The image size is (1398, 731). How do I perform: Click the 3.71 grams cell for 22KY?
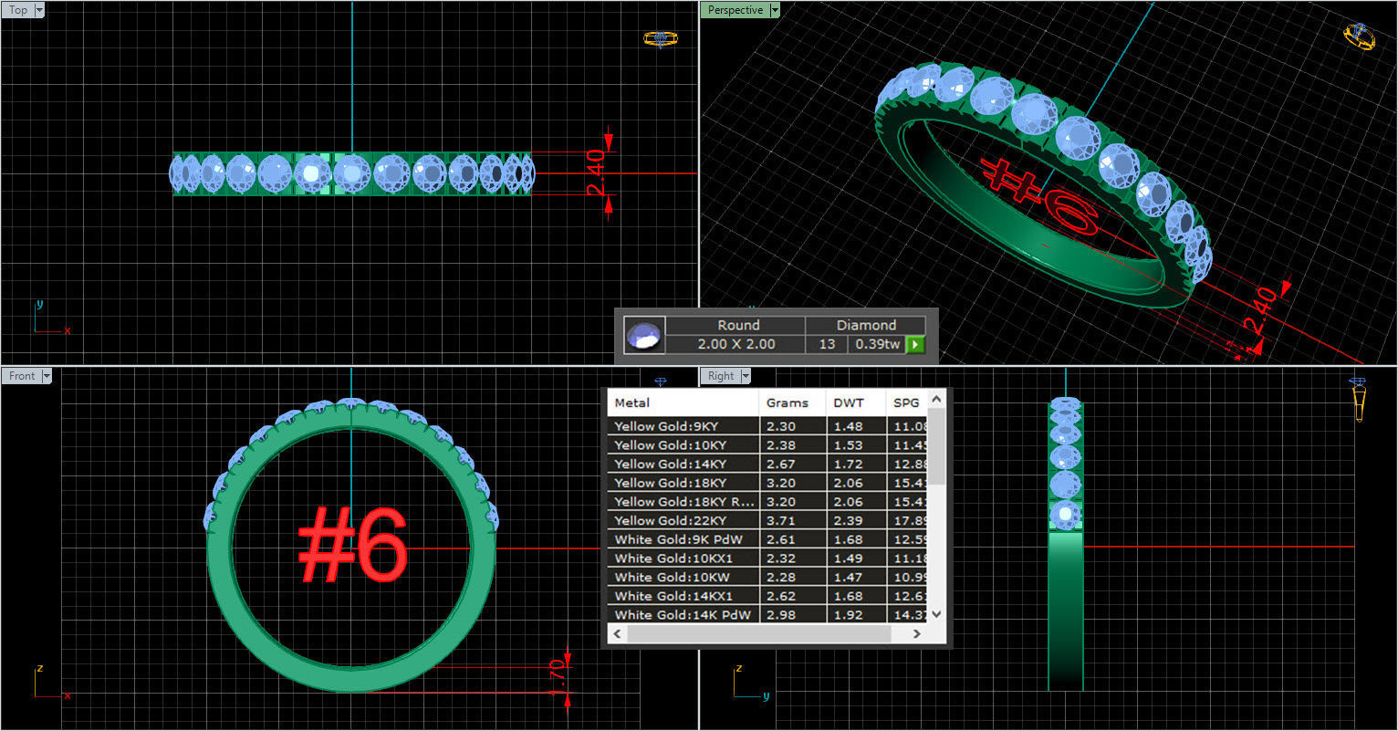click(x=793, y=520)
